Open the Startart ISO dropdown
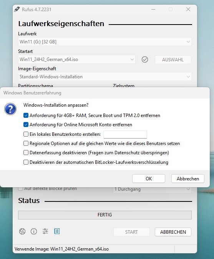 [x=77, y=59]
